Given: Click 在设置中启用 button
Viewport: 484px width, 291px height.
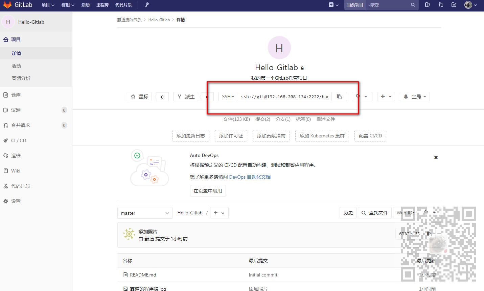Looking at the screenshot, I should [208, 191].
